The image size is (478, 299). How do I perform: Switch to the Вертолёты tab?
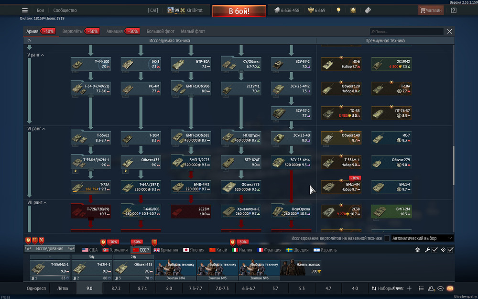[81, 32]
